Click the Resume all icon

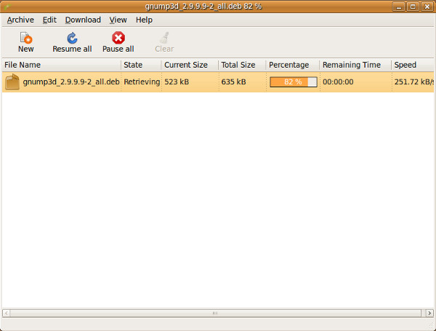pyautogui.click(x=72, y=38)
